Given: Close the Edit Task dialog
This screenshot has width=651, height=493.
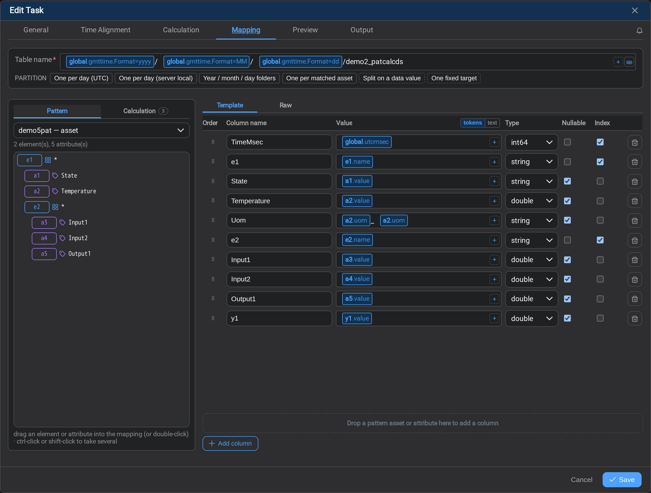Looking at the screenshot, I should click(635, 11).
